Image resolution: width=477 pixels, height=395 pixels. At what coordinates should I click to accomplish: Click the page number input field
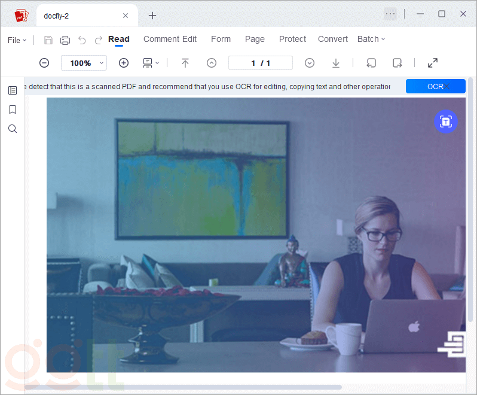tap(261, 63)
